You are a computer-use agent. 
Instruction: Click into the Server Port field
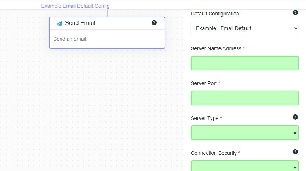(x=245, y=98)
